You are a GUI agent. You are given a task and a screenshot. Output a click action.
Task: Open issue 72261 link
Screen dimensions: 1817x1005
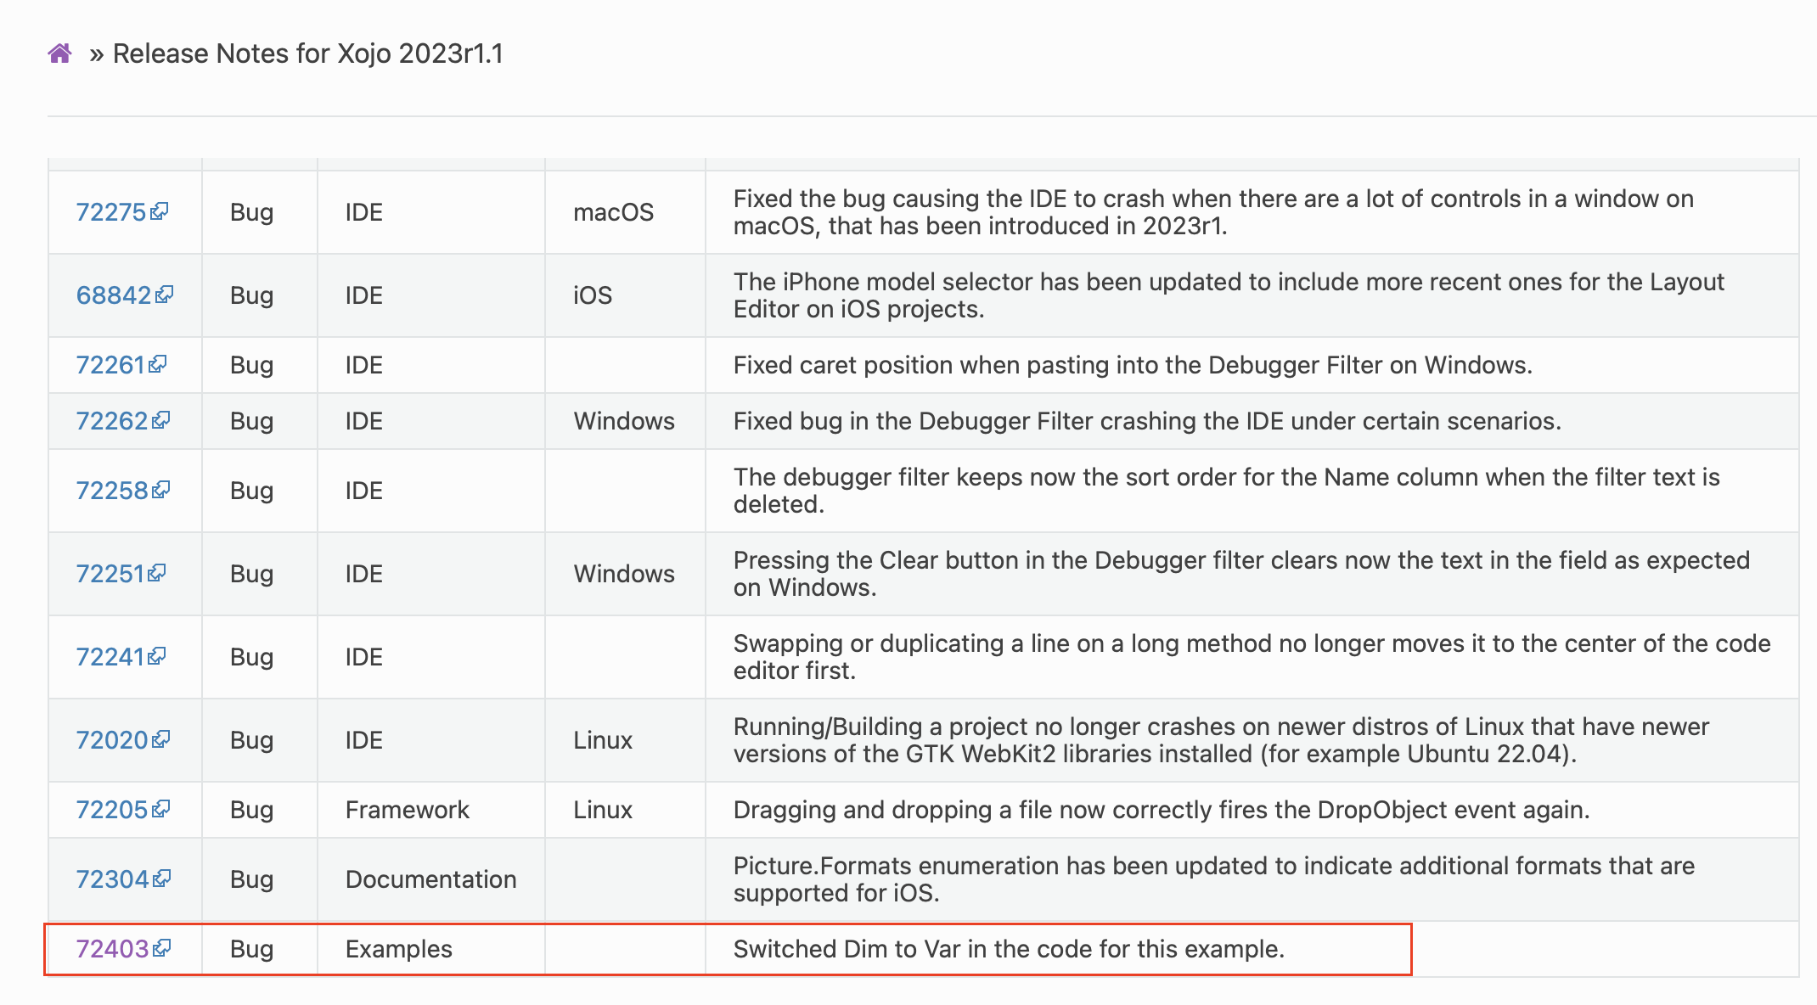click(x=110, y=365)
